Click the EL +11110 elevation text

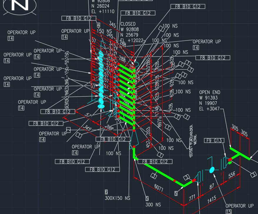(x=103, y=11)
